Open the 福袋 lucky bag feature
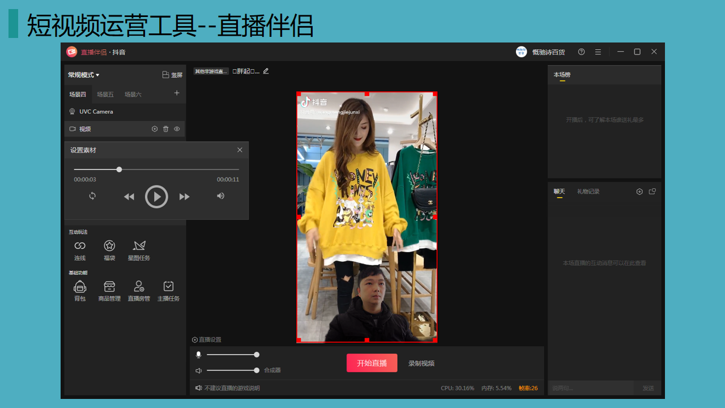The width and height of the screenshot is (725, 408). tap(109, 250)
